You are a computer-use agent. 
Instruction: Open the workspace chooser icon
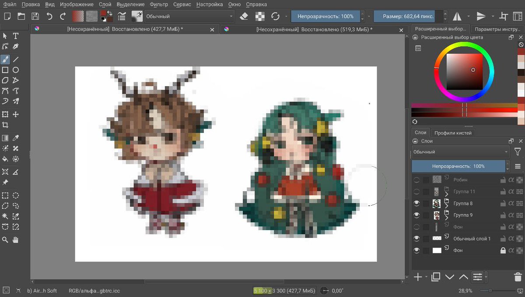(518, 16)
